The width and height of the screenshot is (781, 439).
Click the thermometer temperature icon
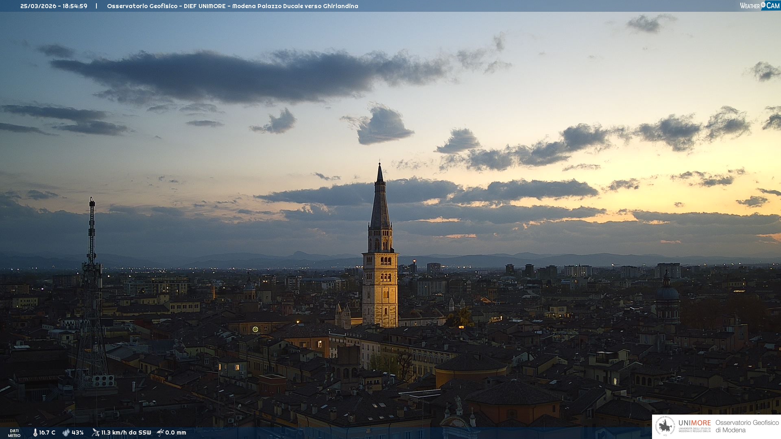(x=35, y=432)
